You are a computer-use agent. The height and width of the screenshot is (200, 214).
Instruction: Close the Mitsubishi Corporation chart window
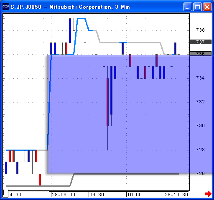click(x=207, y=7)
